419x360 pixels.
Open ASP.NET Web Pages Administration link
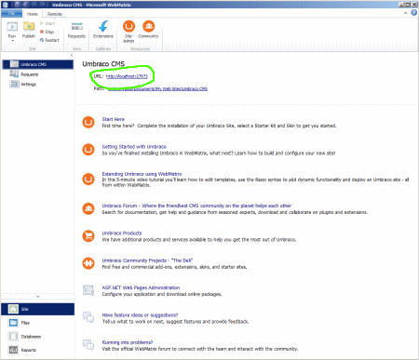click(x=141, y=287)
